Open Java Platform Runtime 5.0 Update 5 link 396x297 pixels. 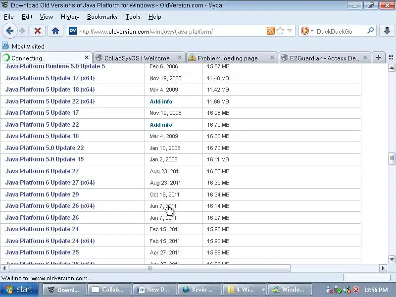pyautogui.click(x=55, y=66)
